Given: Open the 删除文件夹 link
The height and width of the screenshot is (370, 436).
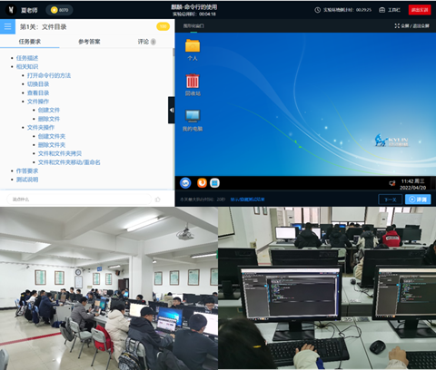Looking at the screenshot, I should tap(52, 145).
